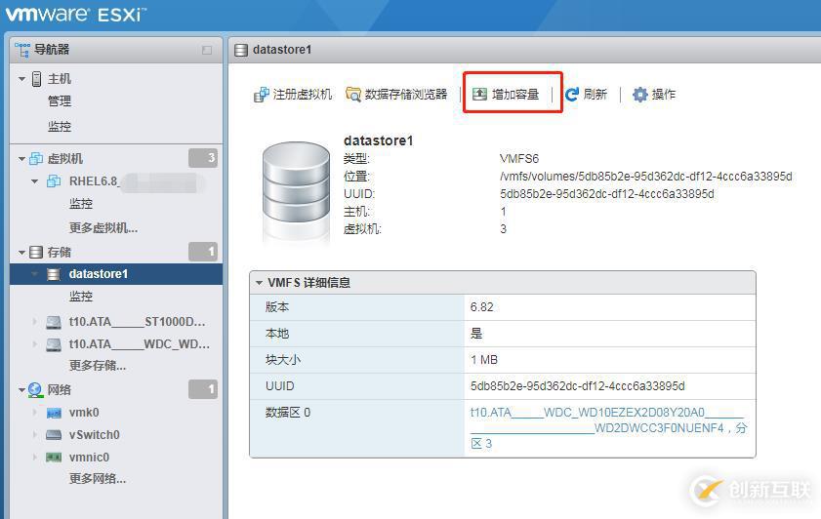Viewport: 821px width, 519px height.
Task: Open 监控 under the host section
Action: 60,126
